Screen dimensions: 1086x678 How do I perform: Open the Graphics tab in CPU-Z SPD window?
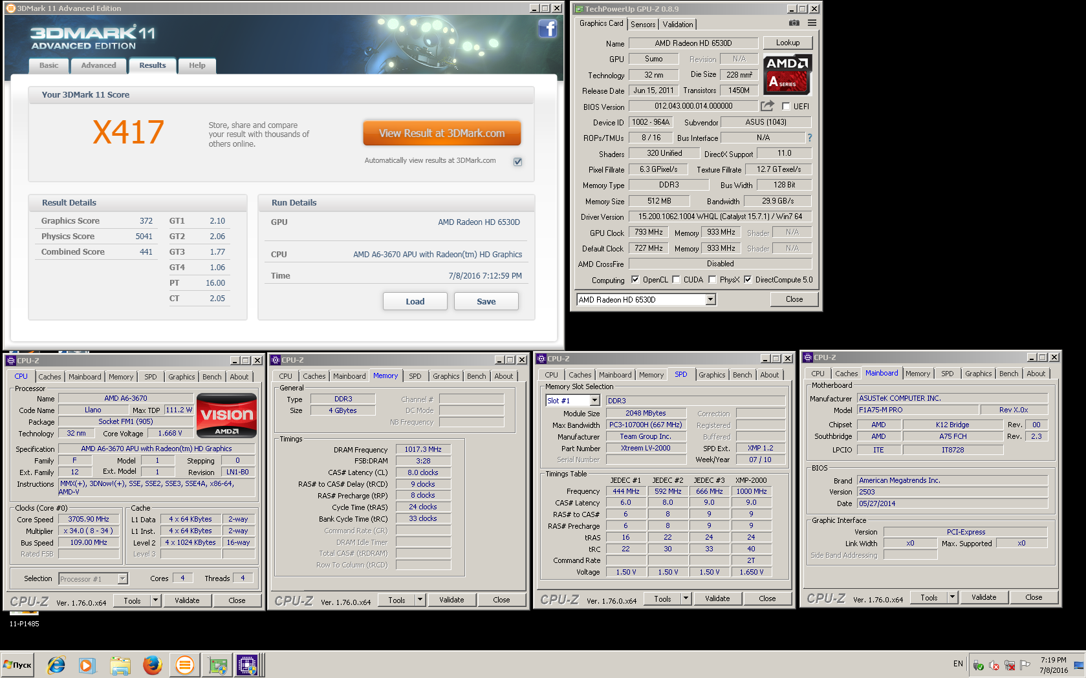click(x=712, y=375)
